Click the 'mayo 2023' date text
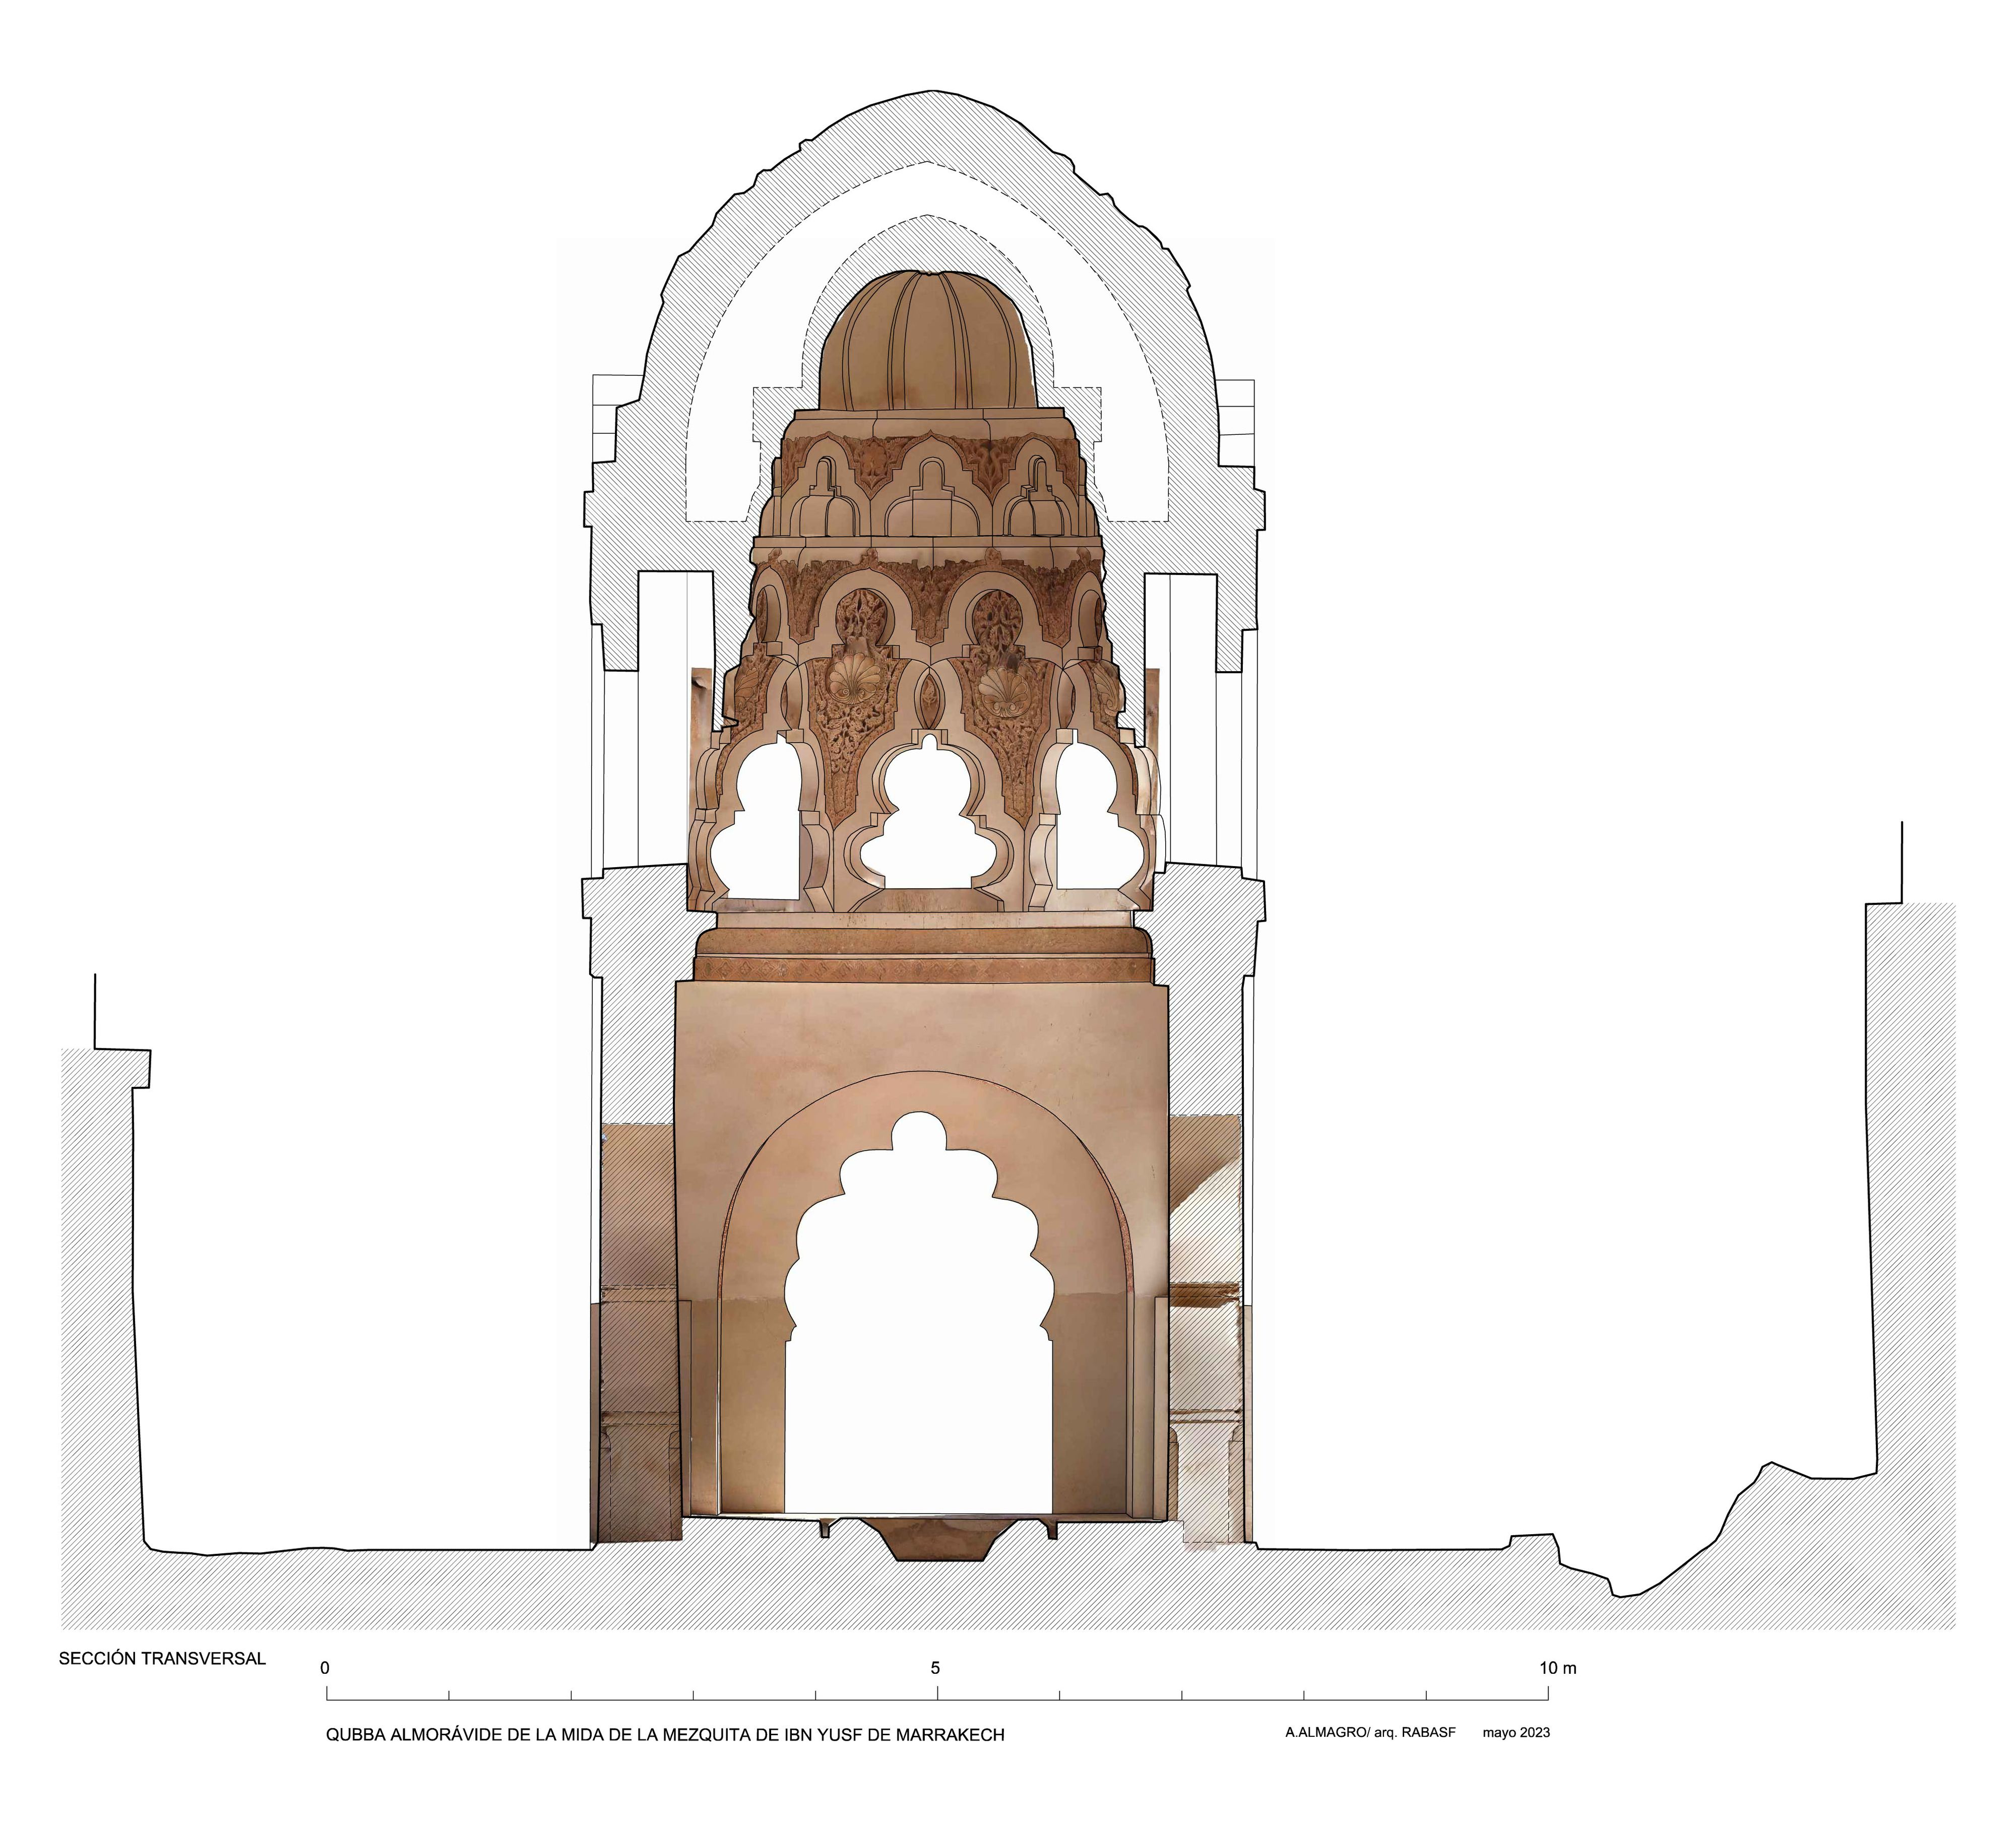This screenshot has height=1832, width=2016. click(x=1516, y=1733)
